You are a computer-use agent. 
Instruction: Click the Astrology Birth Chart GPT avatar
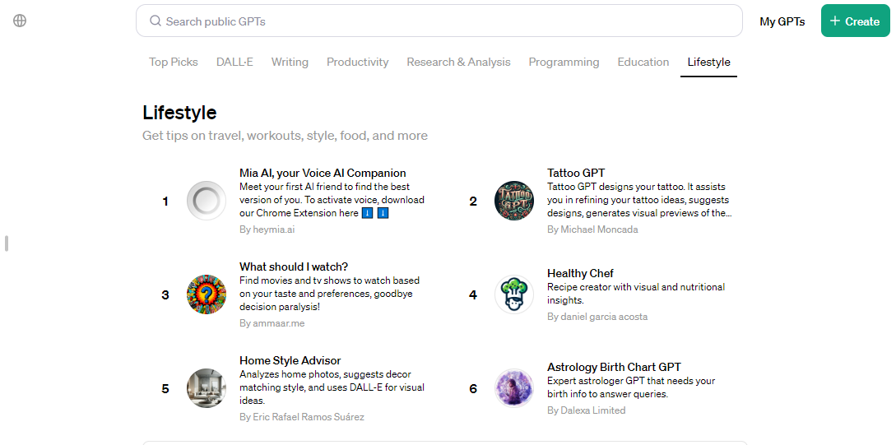coord(513,388)
